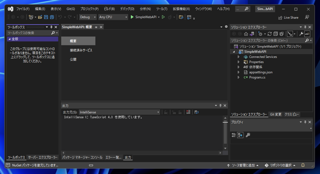This screenshot has height=174, width=320.
Task: Click the Save All toolbar icon
Action: point(52,17)
